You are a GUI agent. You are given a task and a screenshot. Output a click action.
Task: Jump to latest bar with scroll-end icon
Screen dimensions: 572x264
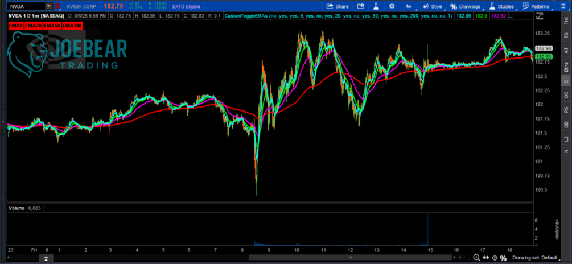coord(46,258)
